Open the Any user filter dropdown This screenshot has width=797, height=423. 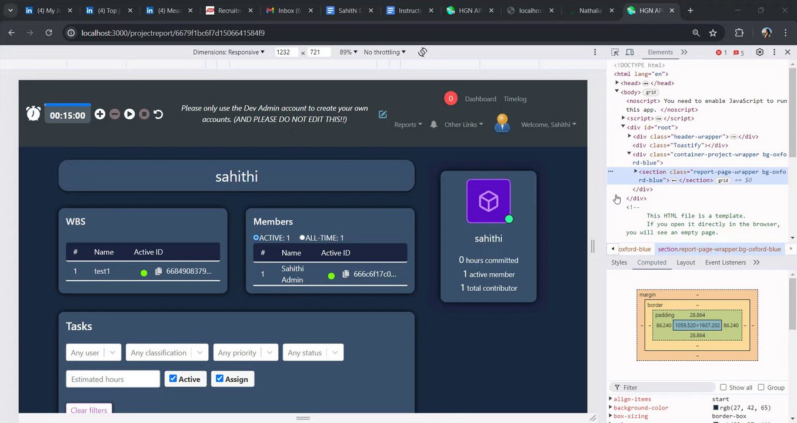[94, 352]
